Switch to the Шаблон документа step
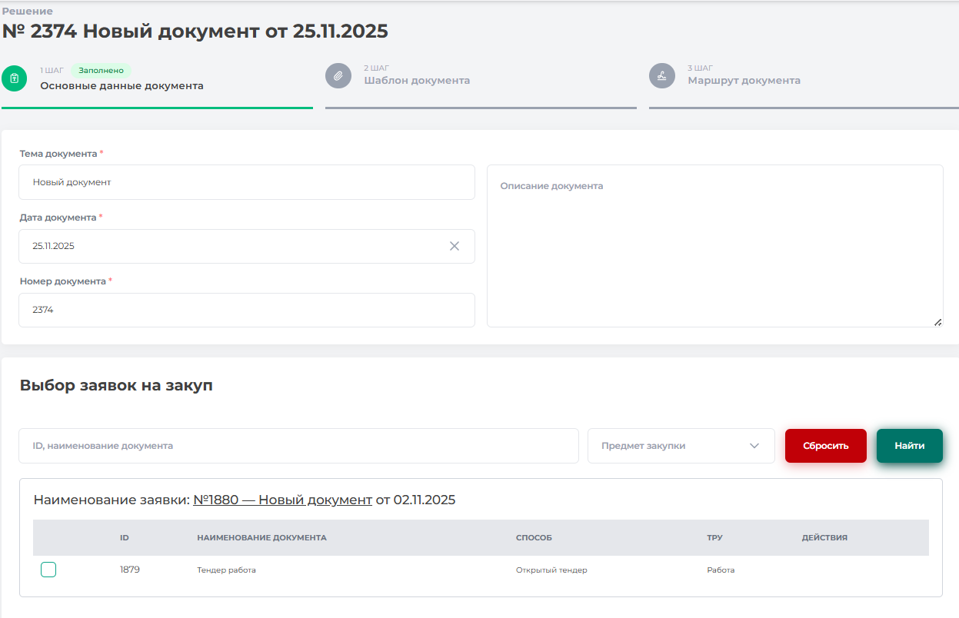Image resolution: width=959 pixels, height=618 pixels. point(417,81)
